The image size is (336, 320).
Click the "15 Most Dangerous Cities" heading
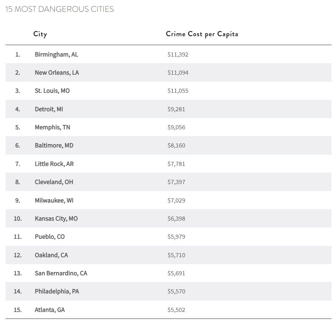(60, 9)
